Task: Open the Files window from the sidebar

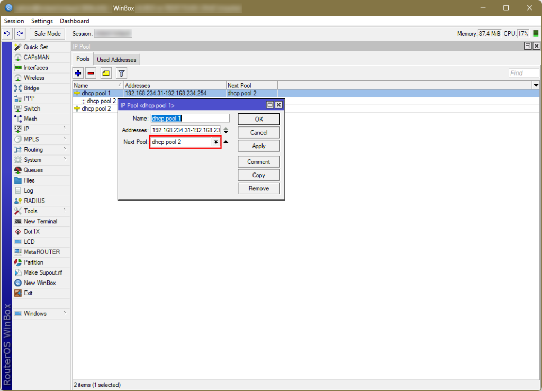Action: click(31, 180)
